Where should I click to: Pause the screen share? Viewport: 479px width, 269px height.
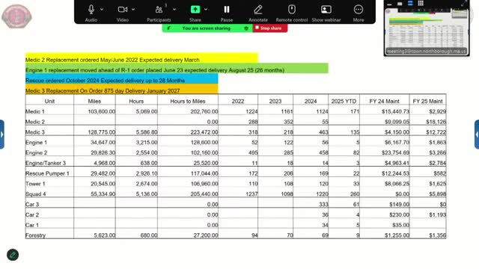point(227,10)
